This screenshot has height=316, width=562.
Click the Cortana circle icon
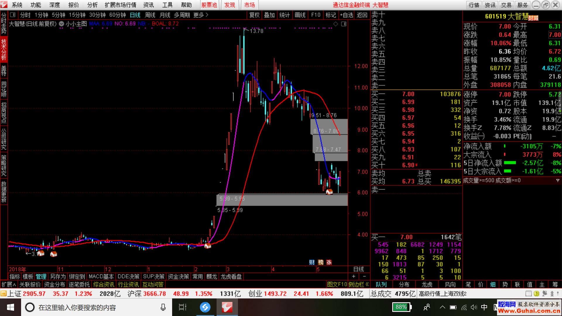(30, 307)
